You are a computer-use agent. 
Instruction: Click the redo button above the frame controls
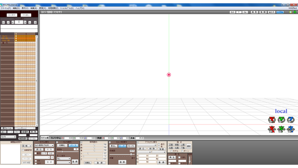pos(26,15)
